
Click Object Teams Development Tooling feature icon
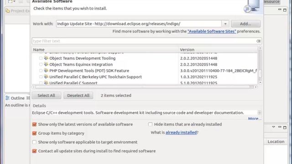46,58
